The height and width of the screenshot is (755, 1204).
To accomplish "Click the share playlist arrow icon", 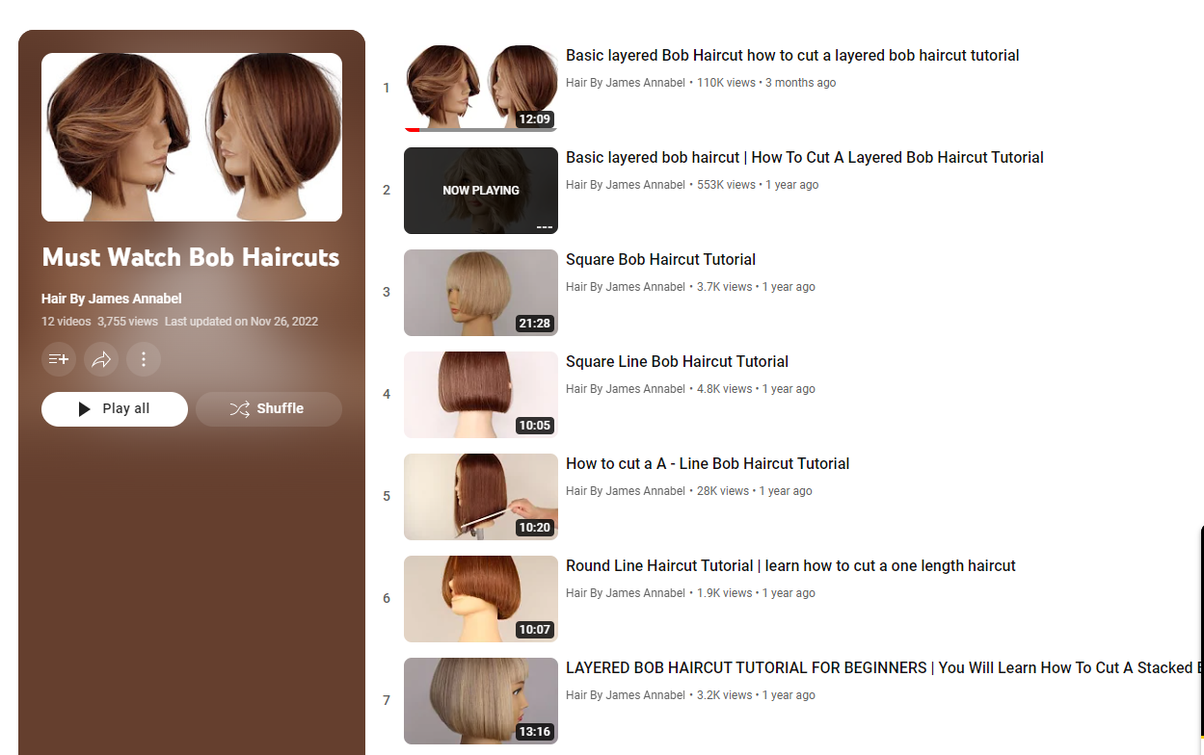I will tap(101, 359).
